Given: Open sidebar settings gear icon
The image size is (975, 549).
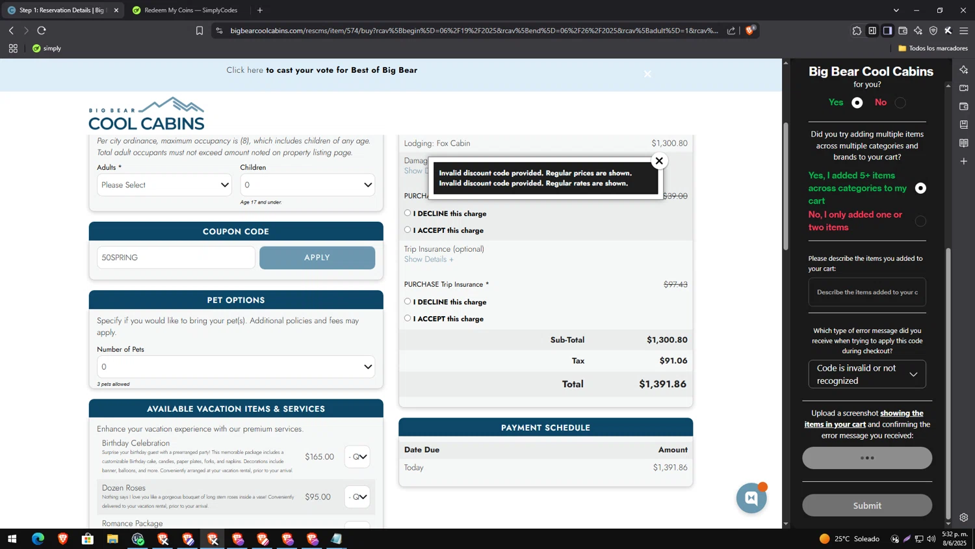Looking at the screenshot, I should [x=964, y=518].
